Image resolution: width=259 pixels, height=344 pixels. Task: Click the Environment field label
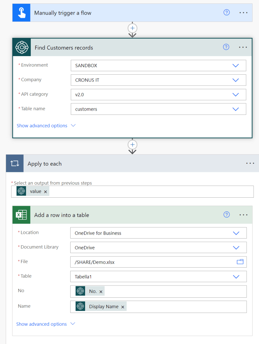[34, 65]
